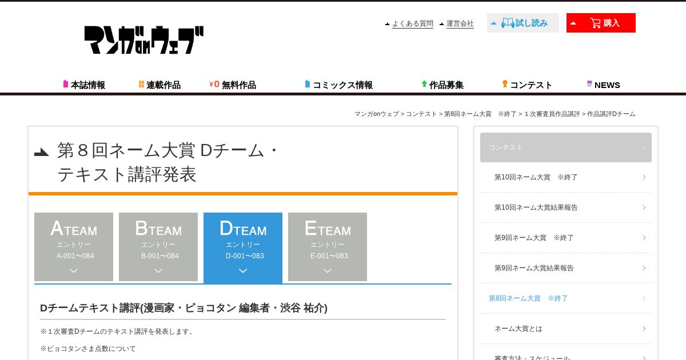
Task: Click the shopping cart icon beside 購入
Action: tap(595, 23)
